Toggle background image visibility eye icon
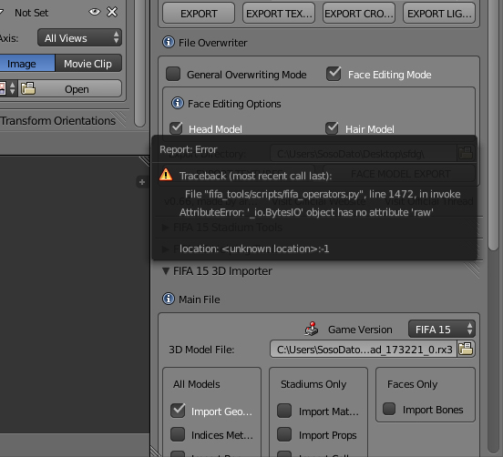This screenshot has height=457, width=503. pos(95,12)
